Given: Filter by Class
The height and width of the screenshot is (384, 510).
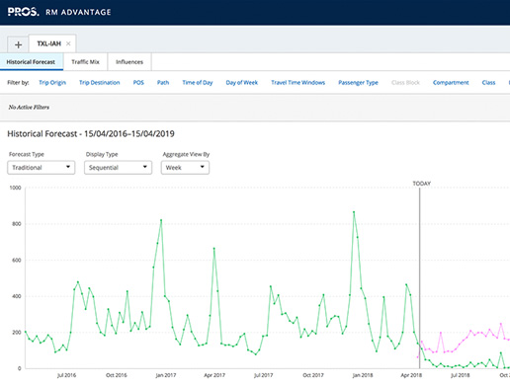Looking at the screenshot, I should [488, 83].
